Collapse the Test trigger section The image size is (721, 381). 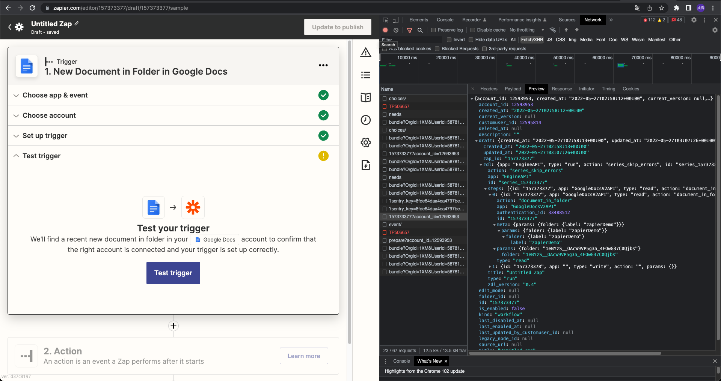(x=173, y=156)
